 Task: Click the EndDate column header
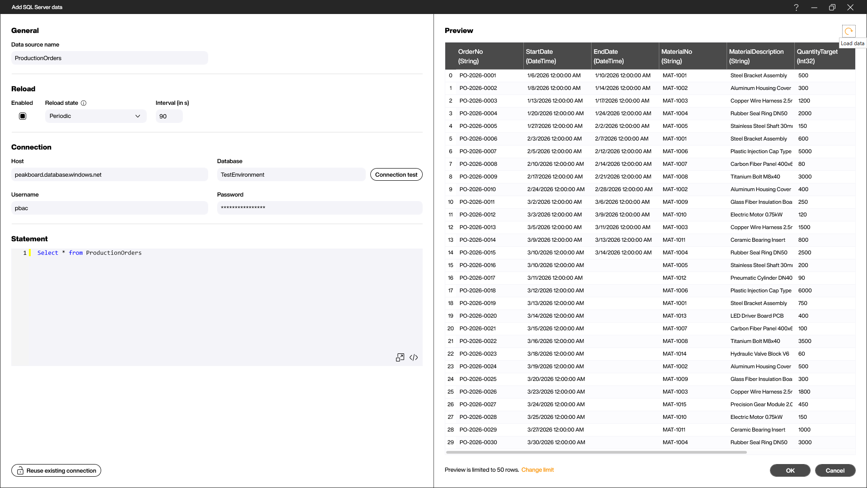click(625, 56)
